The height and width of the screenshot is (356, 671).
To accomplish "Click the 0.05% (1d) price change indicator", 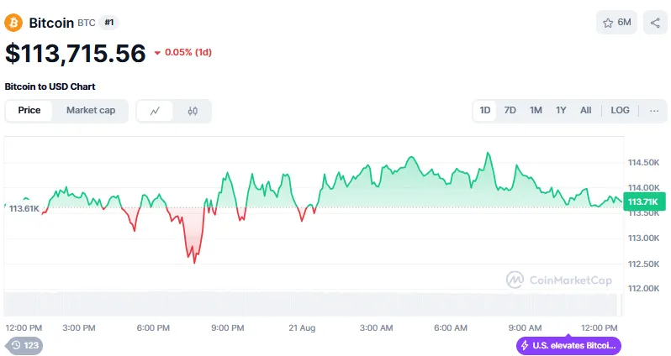I will (182, 53).
